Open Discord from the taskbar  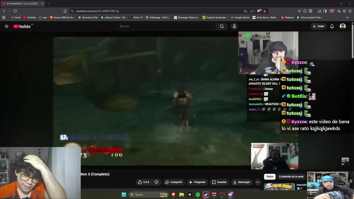point(230,195)
